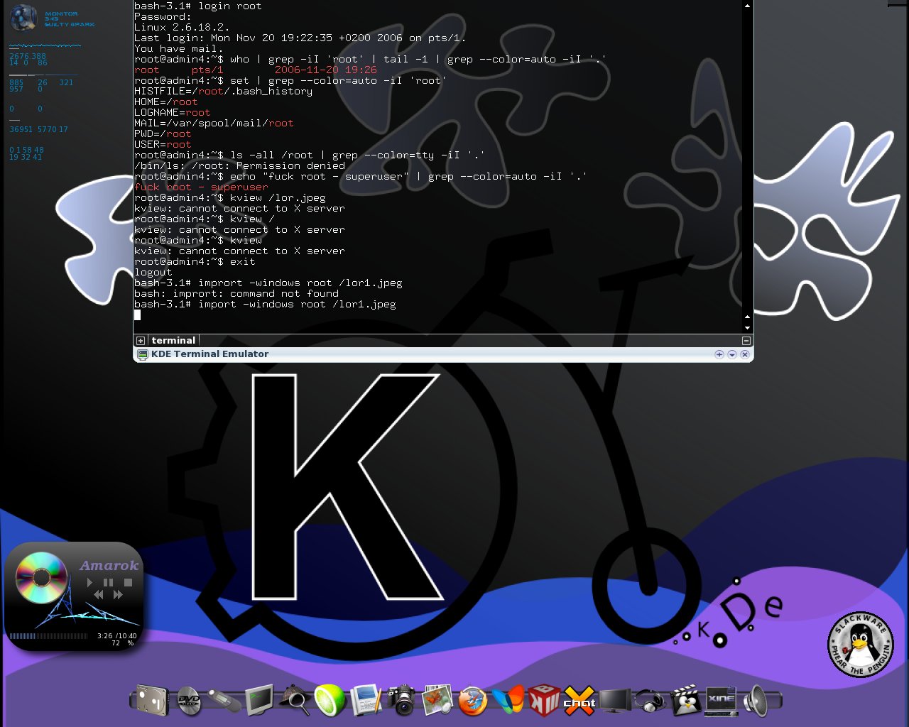Image resolution: width=909 pixels, height=727 pixels.
Task: Click 'HISTFILE=/root/.bash_history' line
Action: click(223, 91)
